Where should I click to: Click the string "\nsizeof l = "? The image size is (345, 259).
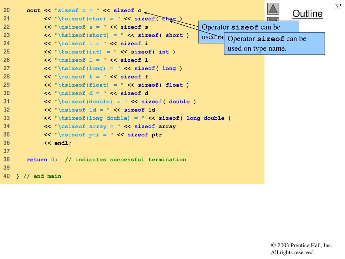point(80,60)
